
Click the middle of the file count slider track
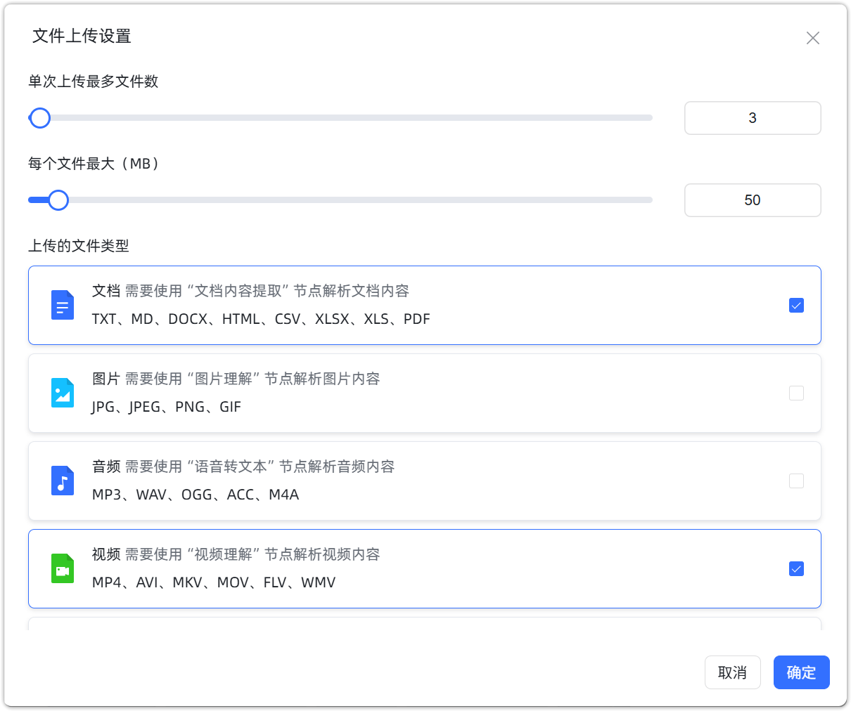pos(340,118)
